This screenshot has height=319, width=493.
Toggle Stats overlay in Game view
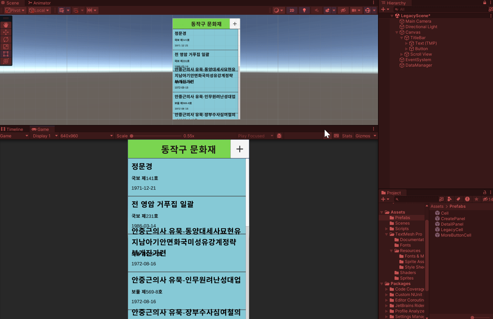coord(347,136)
